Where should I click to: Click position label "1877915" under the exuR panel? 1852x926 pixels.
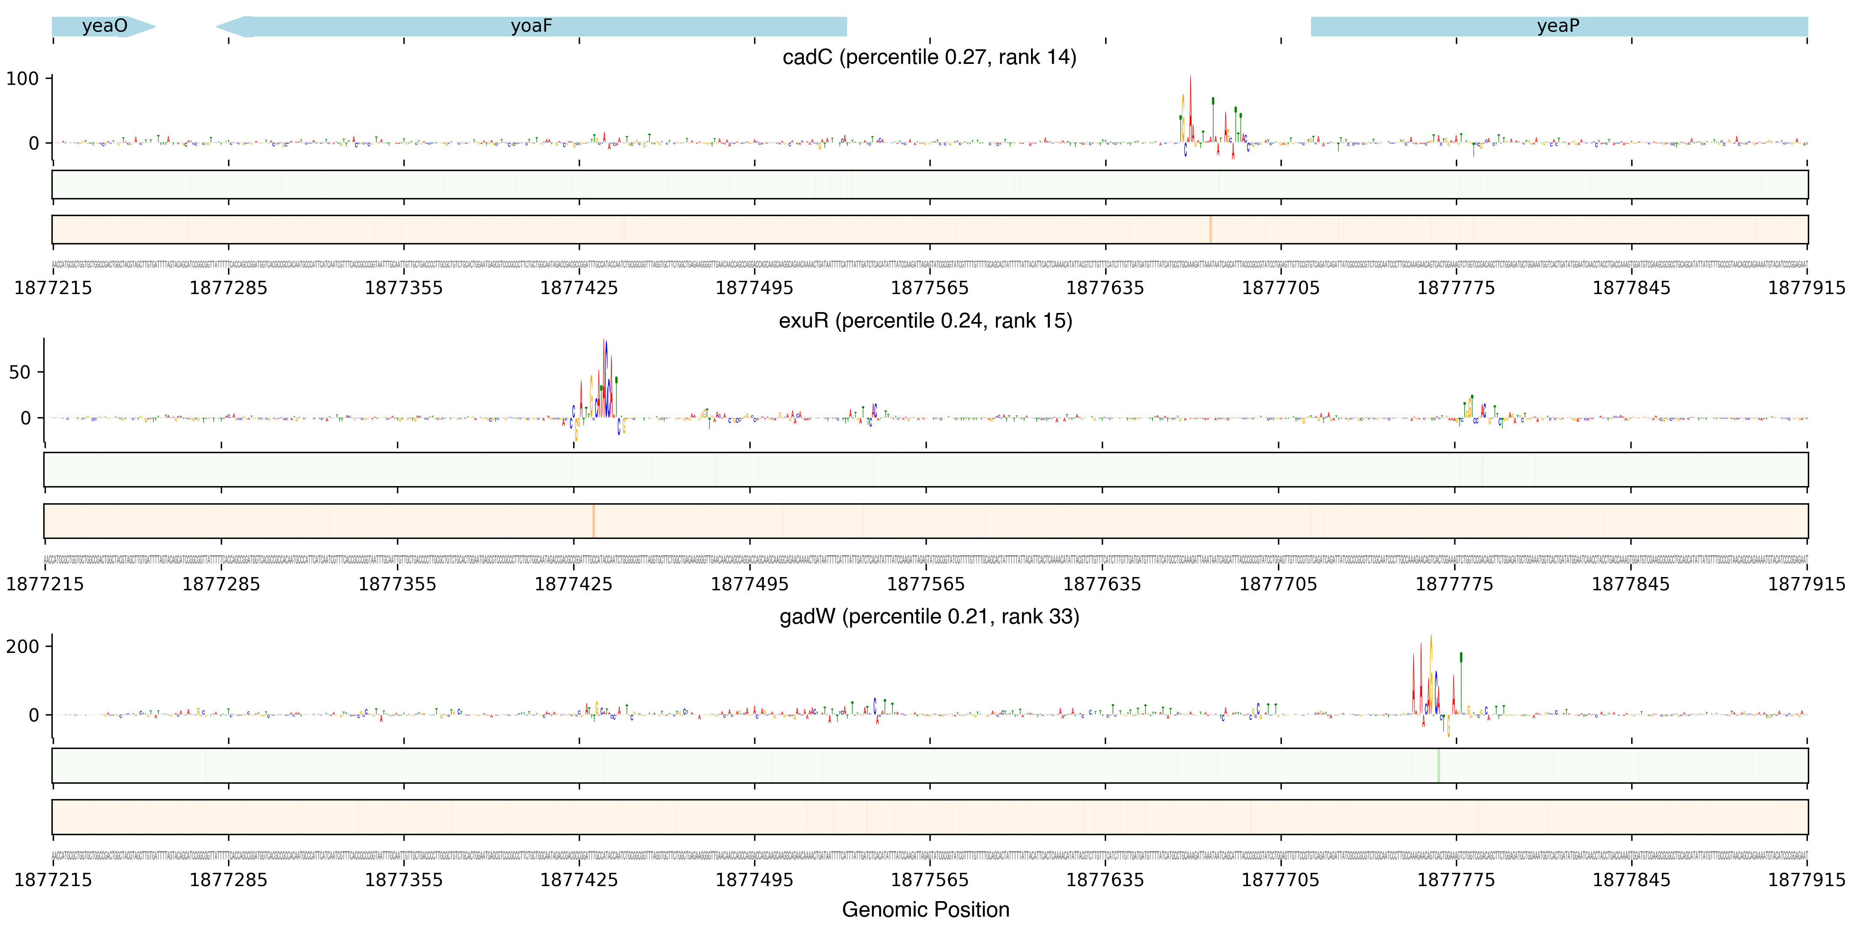pos(1807,584)
